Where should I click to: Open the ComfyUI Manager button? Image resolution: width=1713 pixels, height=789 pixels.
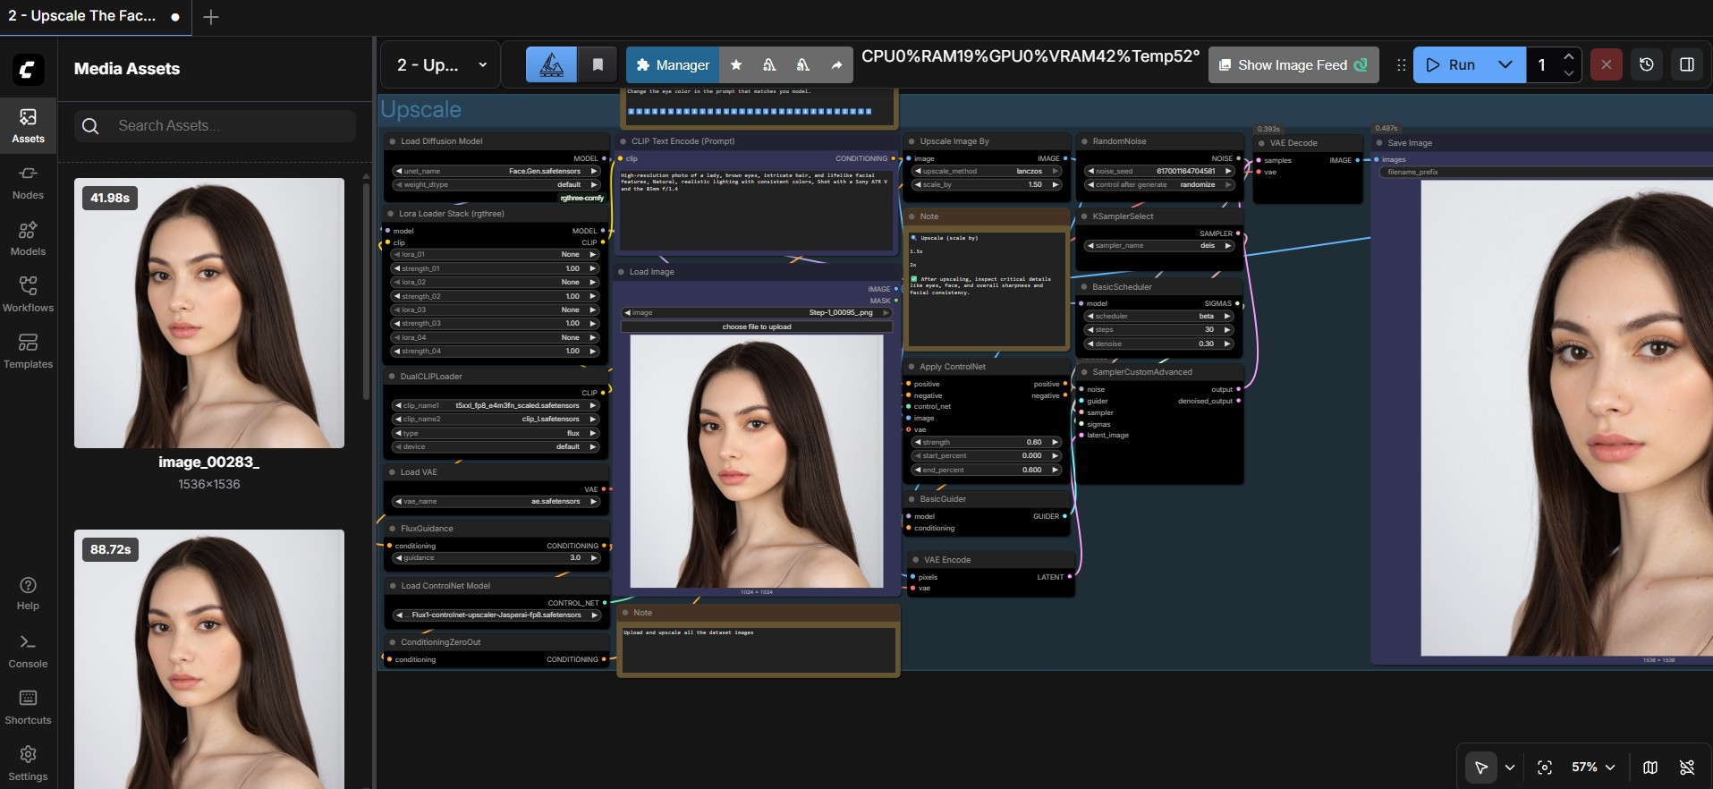[x=673, y=65]
